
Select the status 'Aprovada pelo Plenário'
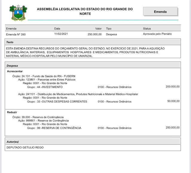[x=158, y=34]
